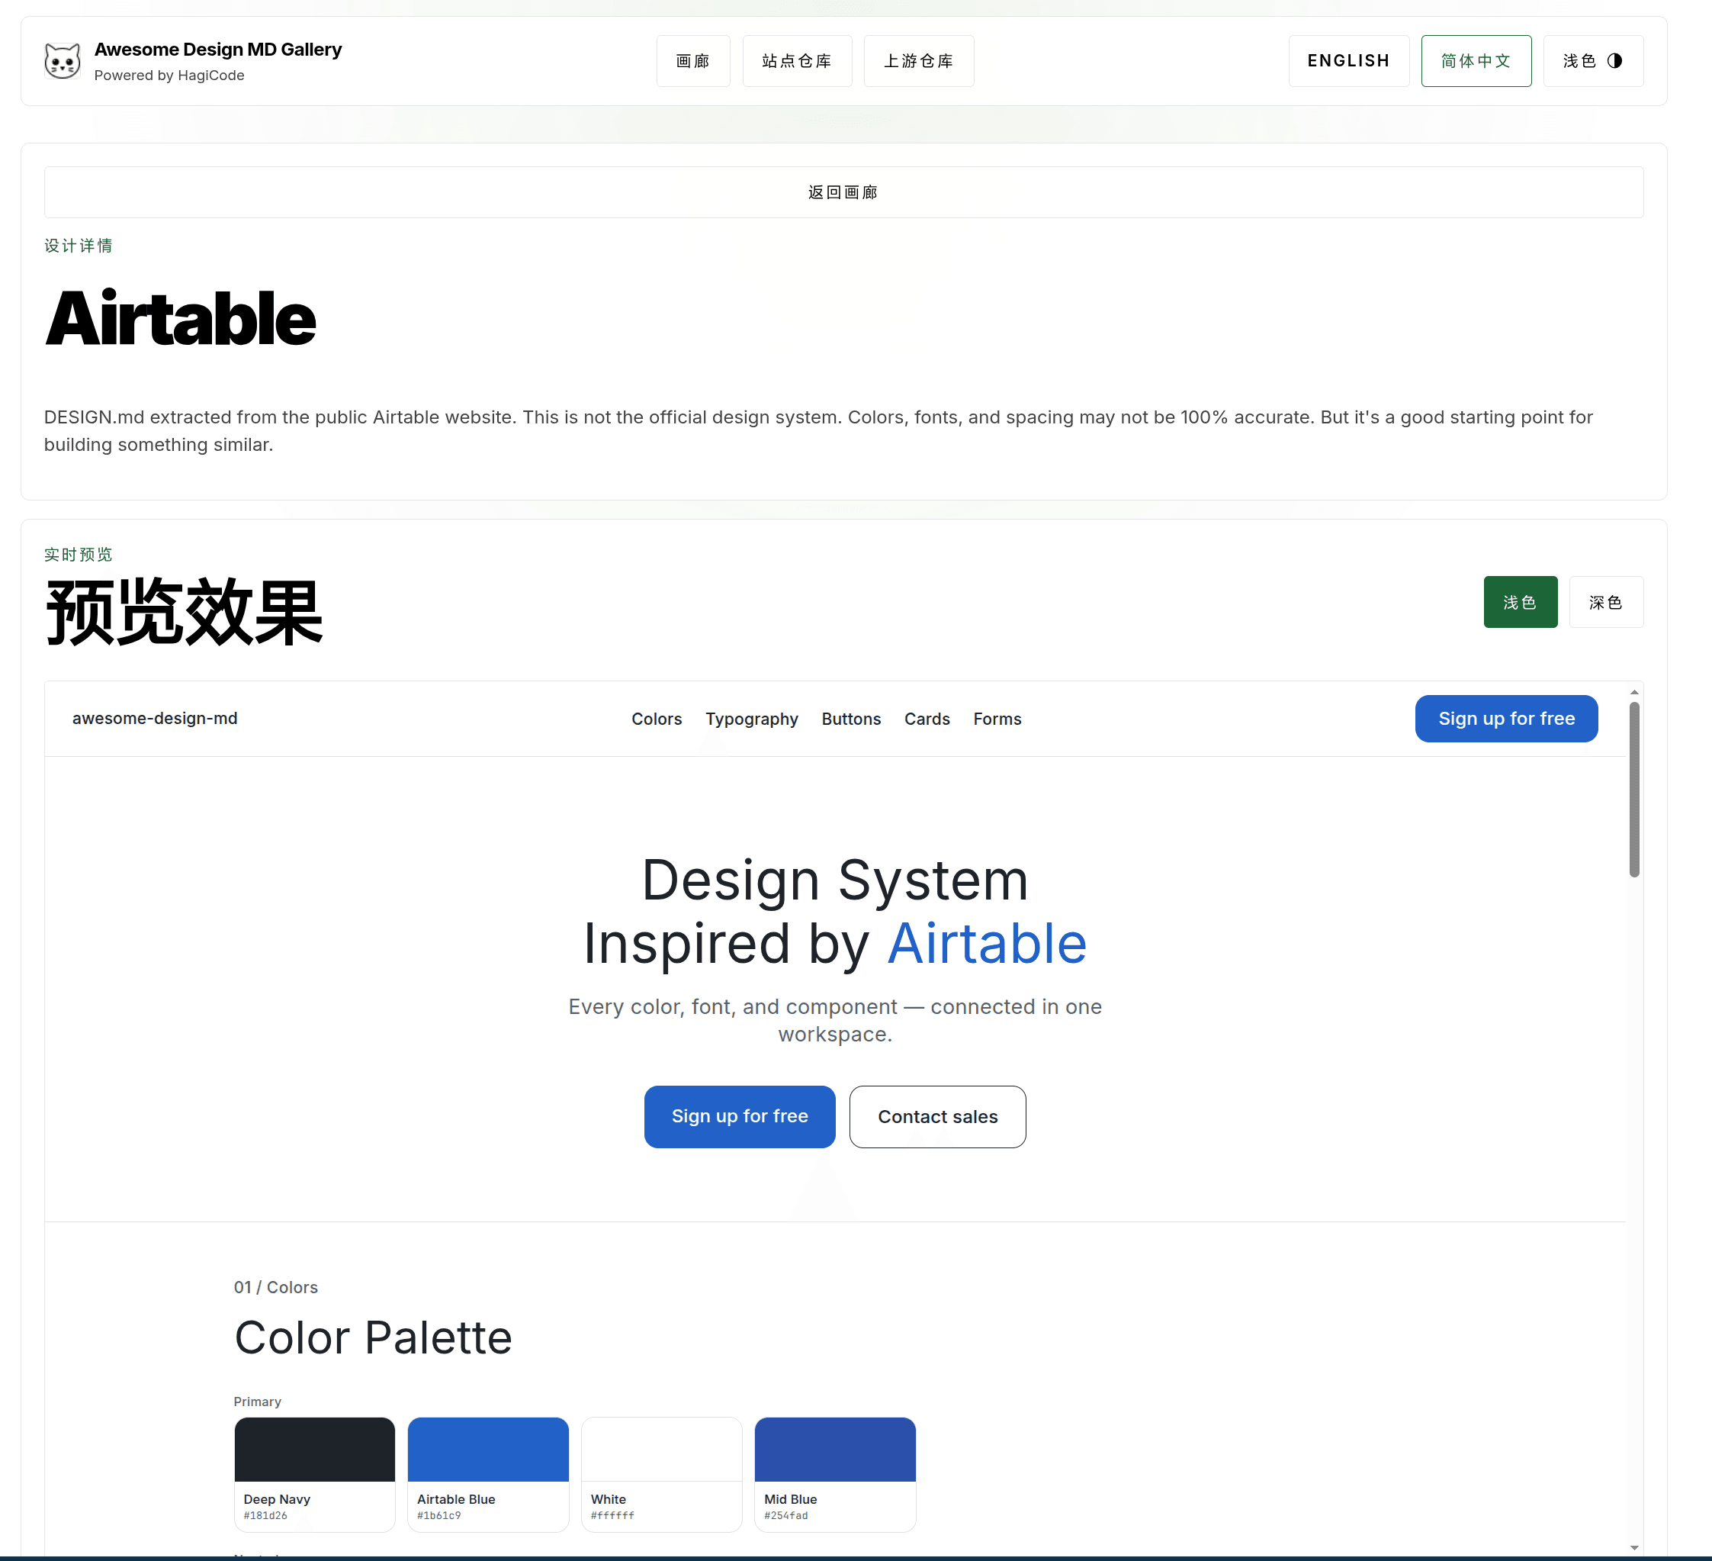Open the Forms section
The image size is (1712, 1561).
(x=997, y=719)
